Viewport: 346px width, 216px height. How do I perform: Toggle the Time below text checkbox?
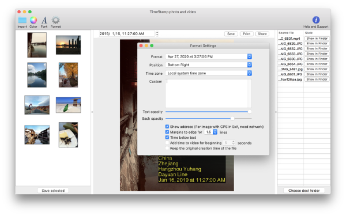167,137
